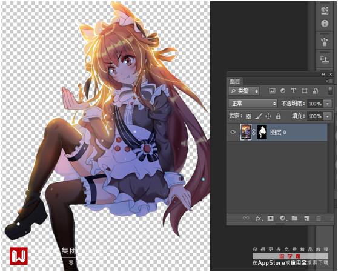The image size is (338, 272).
Task: Create a new layer
Action: (307, 218)
